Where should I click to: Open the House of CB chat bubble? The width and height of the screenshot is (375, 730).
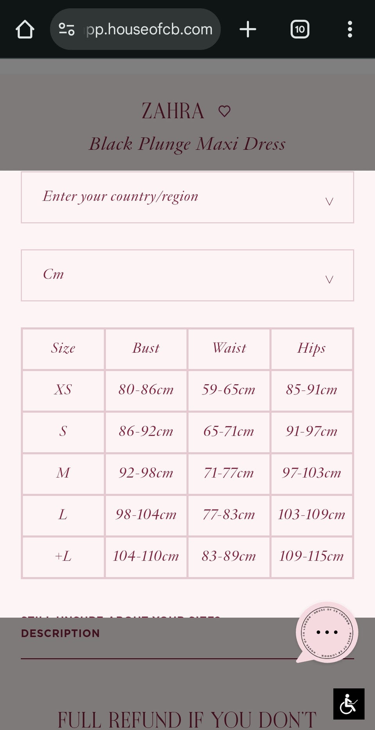[x=327, y=632]
